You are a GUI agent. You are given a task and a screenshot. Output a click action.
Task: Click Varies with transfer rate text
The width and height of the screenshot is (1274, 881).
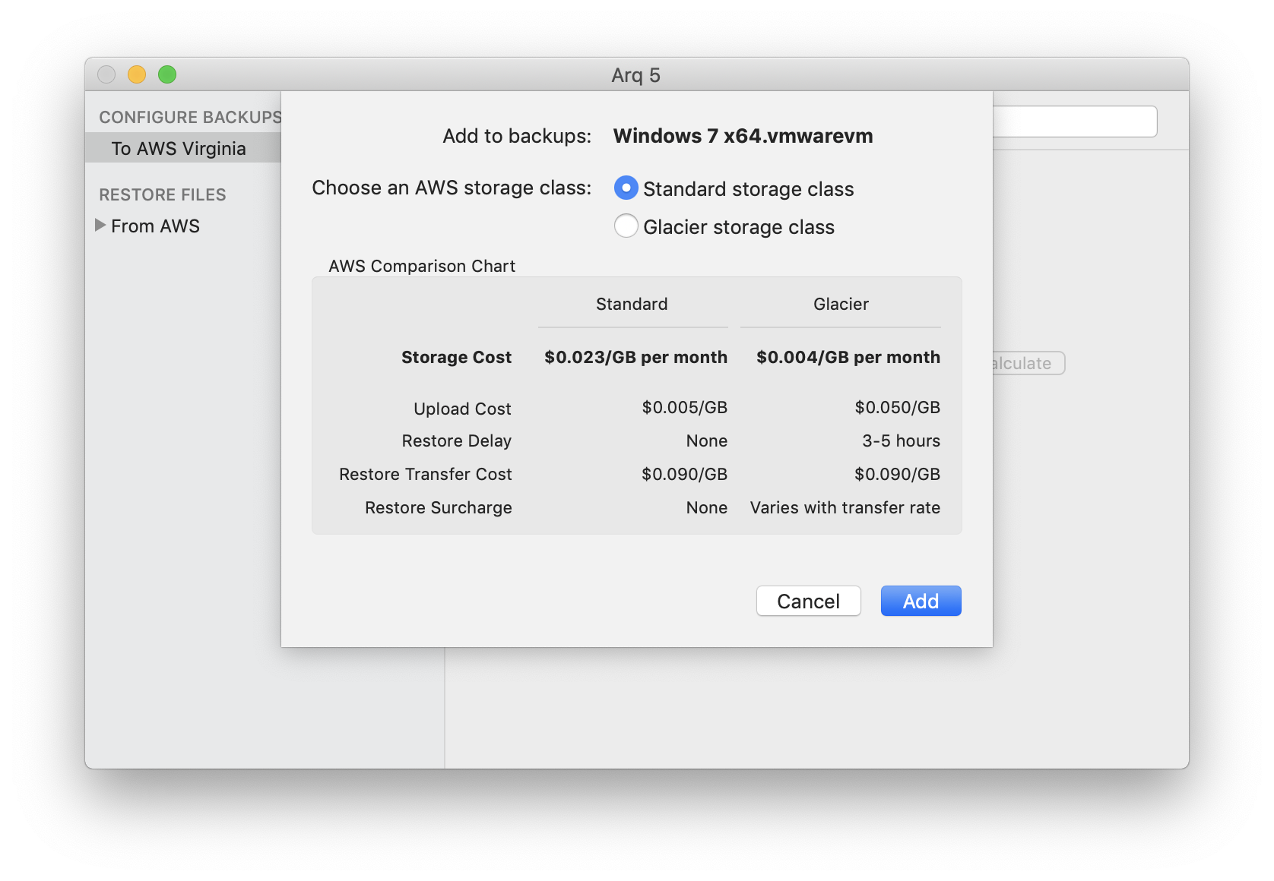[x=845, y=507]
